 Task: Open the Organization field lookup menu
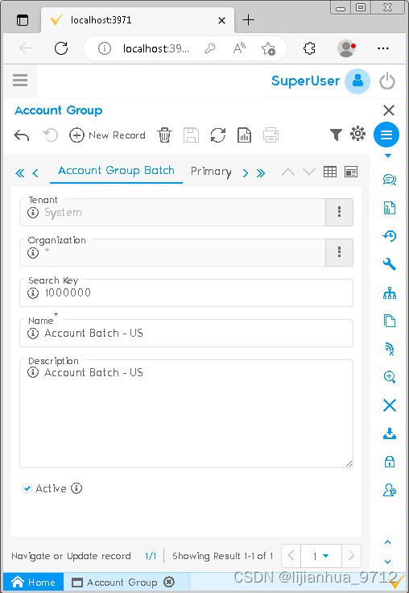point(339,252)
